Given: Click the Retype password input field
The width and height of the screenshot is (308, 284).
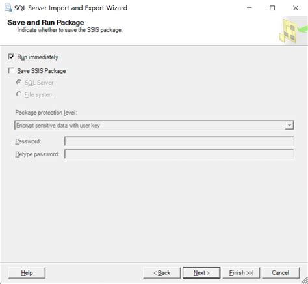Looking at the screenshot, I should click(x=179, y=154).
